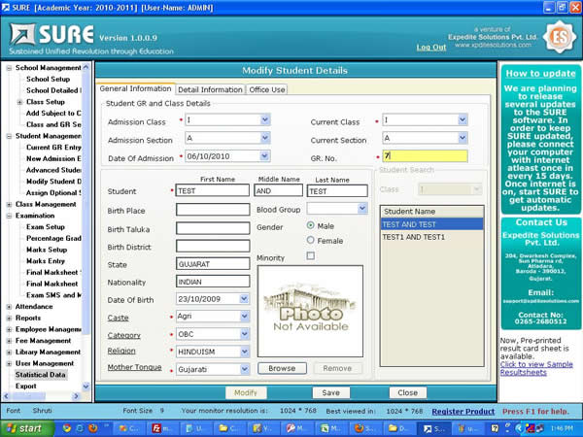Open the Admission Class dropdown
Screen dimensions: 583x437
coord(264,119)
